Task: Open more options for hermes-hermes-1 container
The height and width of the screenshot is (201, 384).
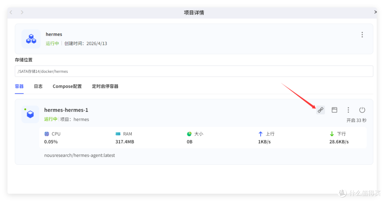Action: tap(348, 110)
